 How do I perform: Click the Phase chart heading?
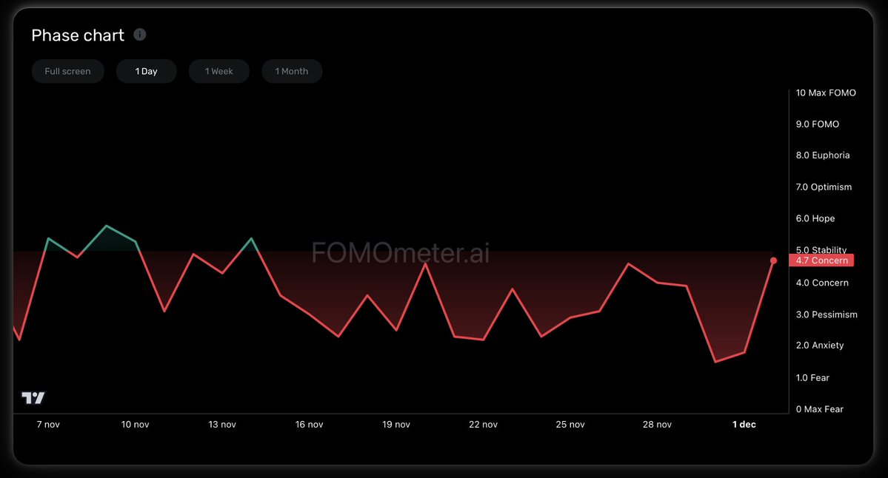point(77,35)
